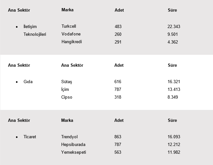This screenshot has width=213, height=165.
Task: Click the bullet beside İletişim Teknolojileri
Action: pyautogui.click(x=17, y=27)
